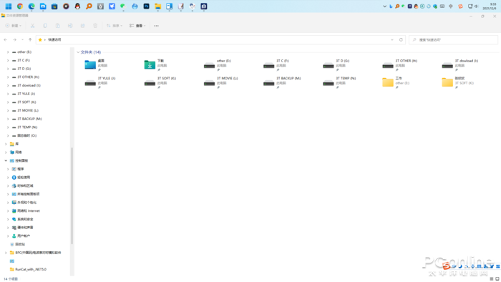This screenshot has height=282, width=501.
Task: Click the Delete trash icon in toolbar
Action: pyautogui.click(x=95, y=26)
